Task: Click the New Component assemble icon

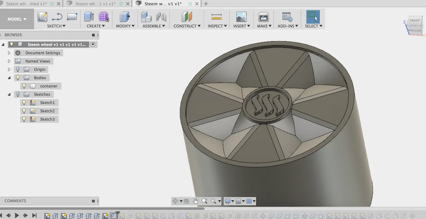Action: (x=146, y=17)
